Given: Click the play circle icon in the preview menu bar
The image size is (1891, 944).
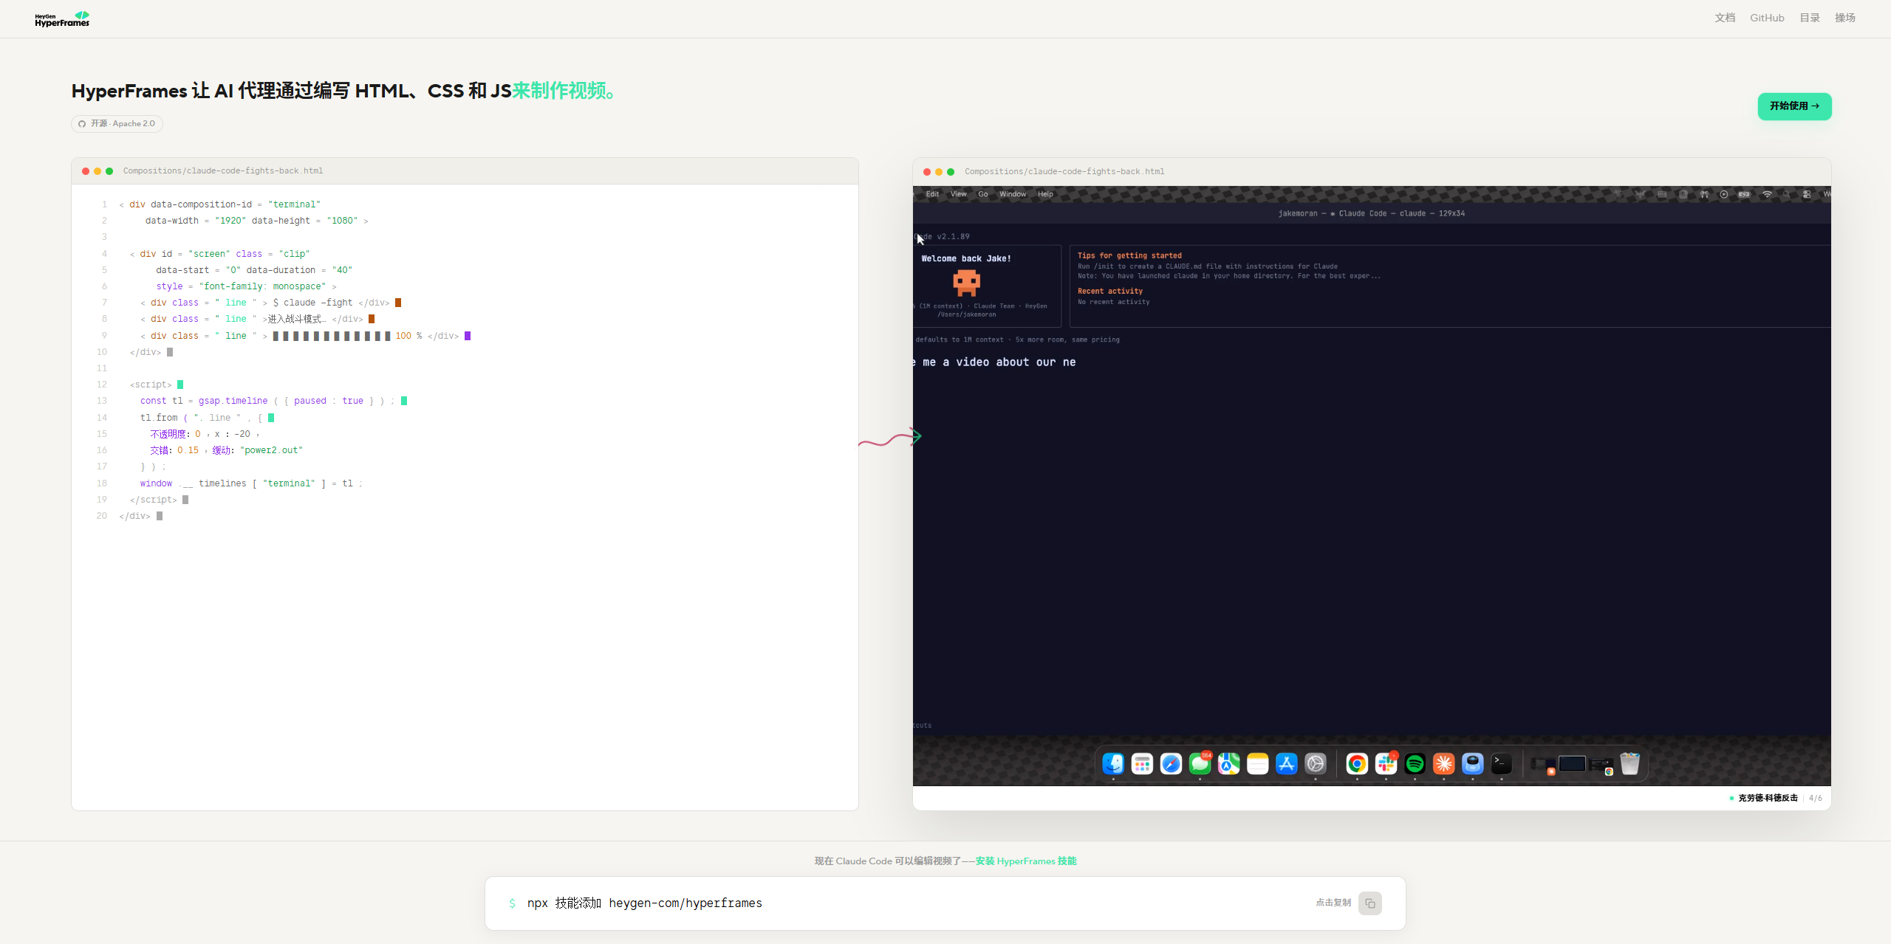Looking at the screenshot, I should pos(1723,194).
